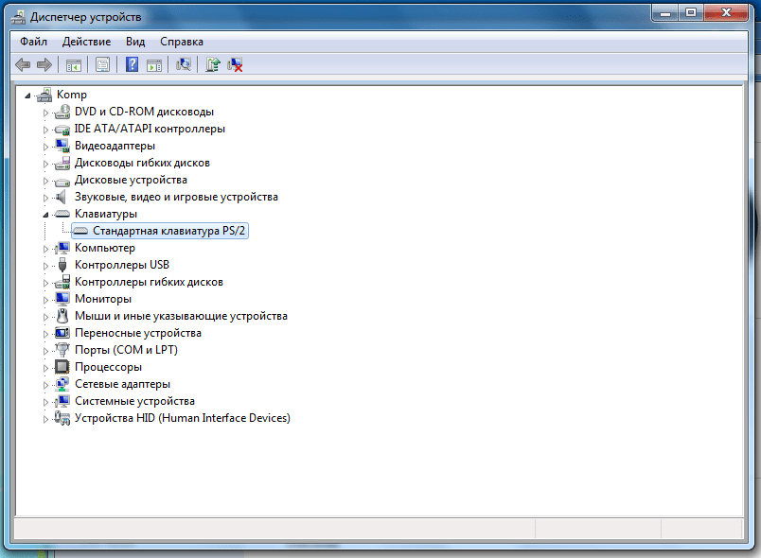The image size is (761, 558).
Task: Expand IDE ATA/ATAPI контроллеры node
Action: click(x=45, y=130)
